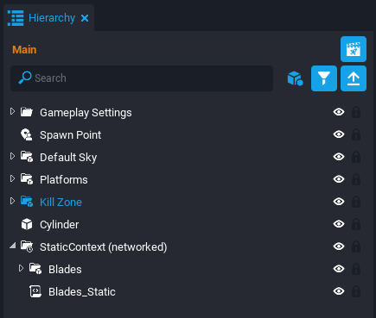
Task: Click the clapperboard publish icon button
Action: click(354, 49)
